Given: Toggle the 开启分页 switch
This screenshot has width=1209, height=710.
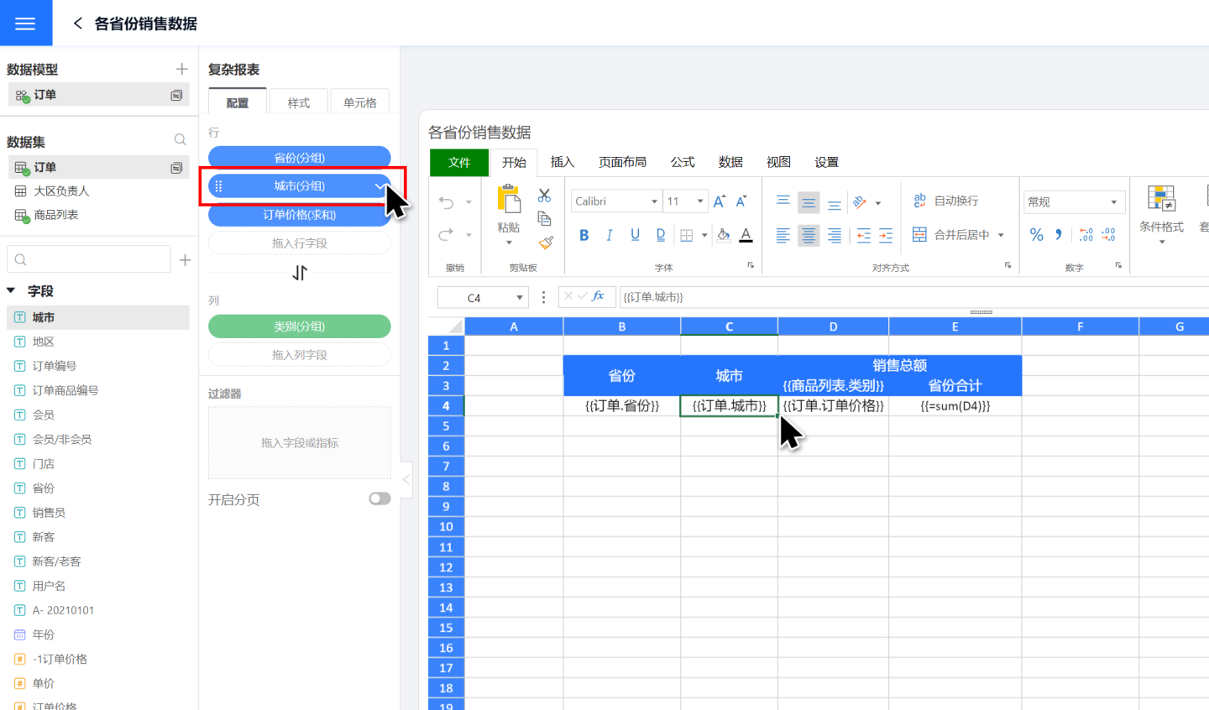Looking at the screenshot, I should pyautogui.click(x=379, y=499).
